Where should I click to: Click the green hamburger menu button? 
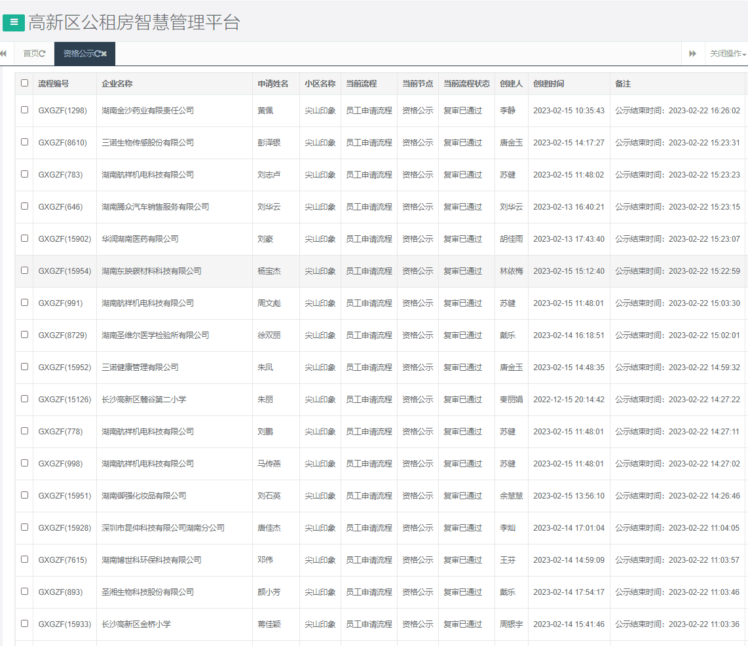(x=14, y=22)
